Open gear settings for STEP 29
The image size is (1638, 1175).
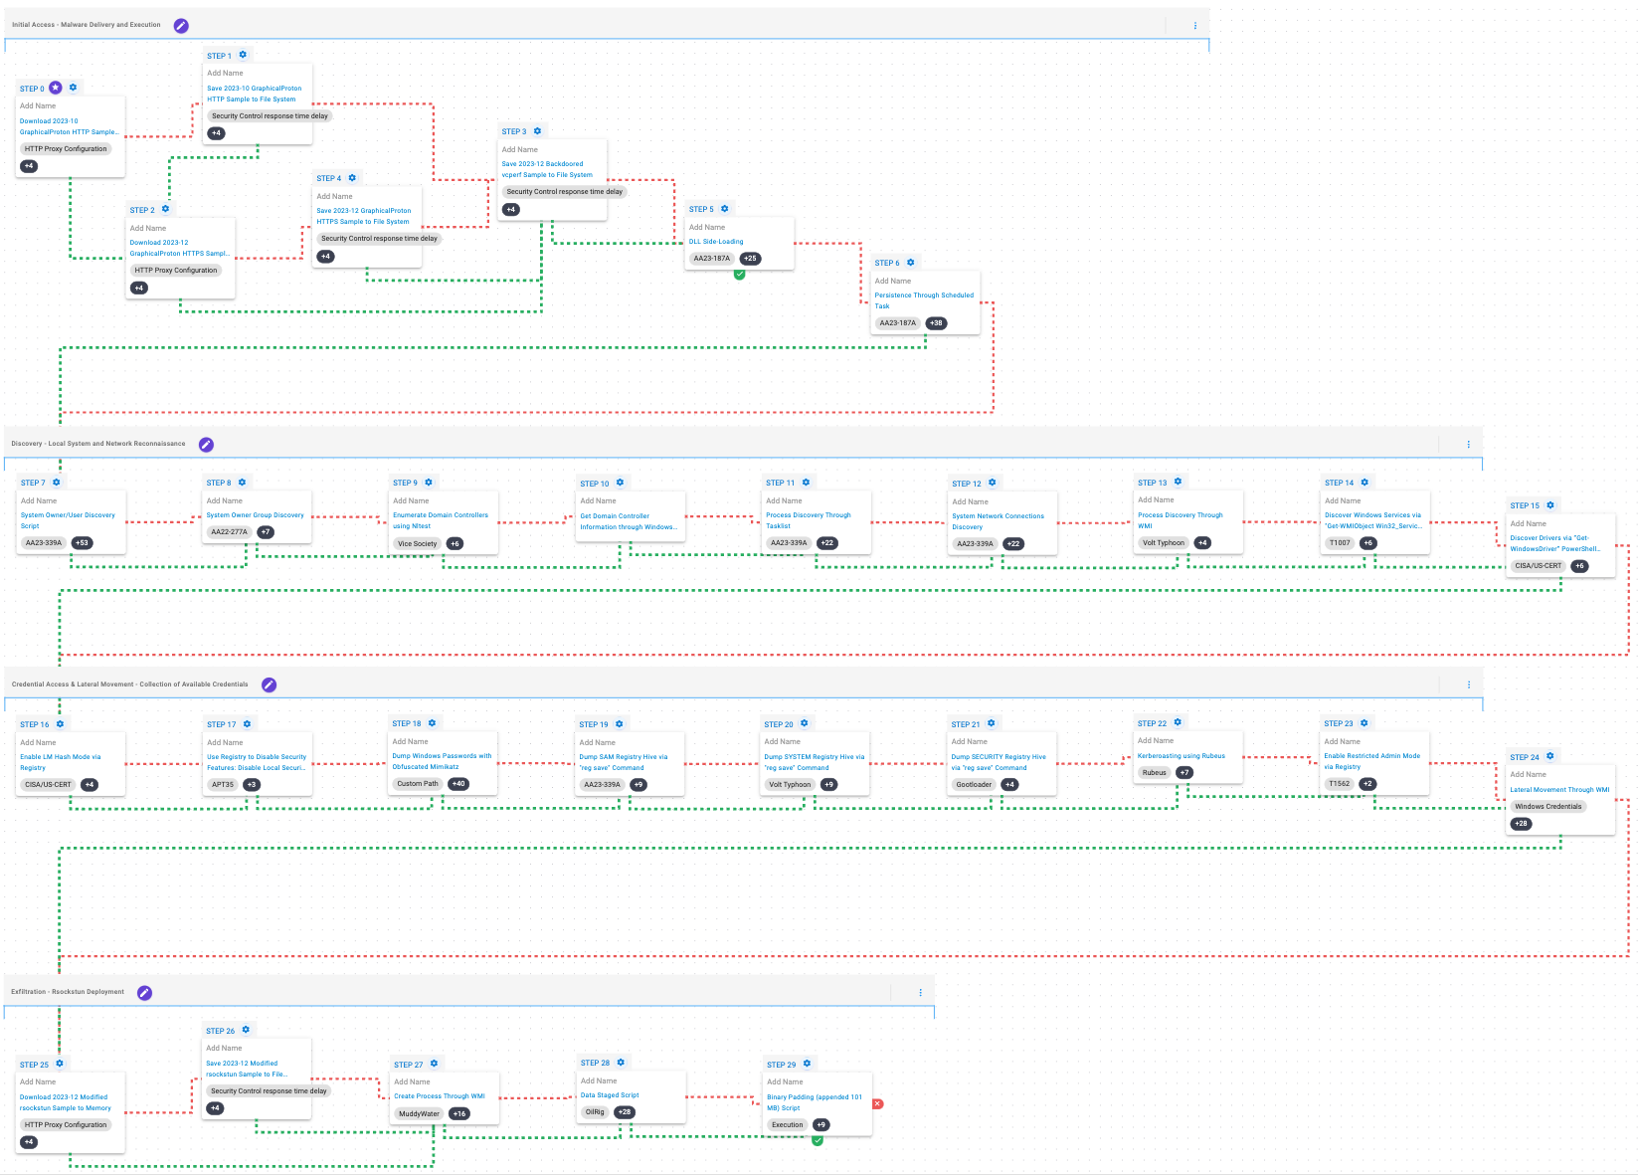pos(807,1064)
